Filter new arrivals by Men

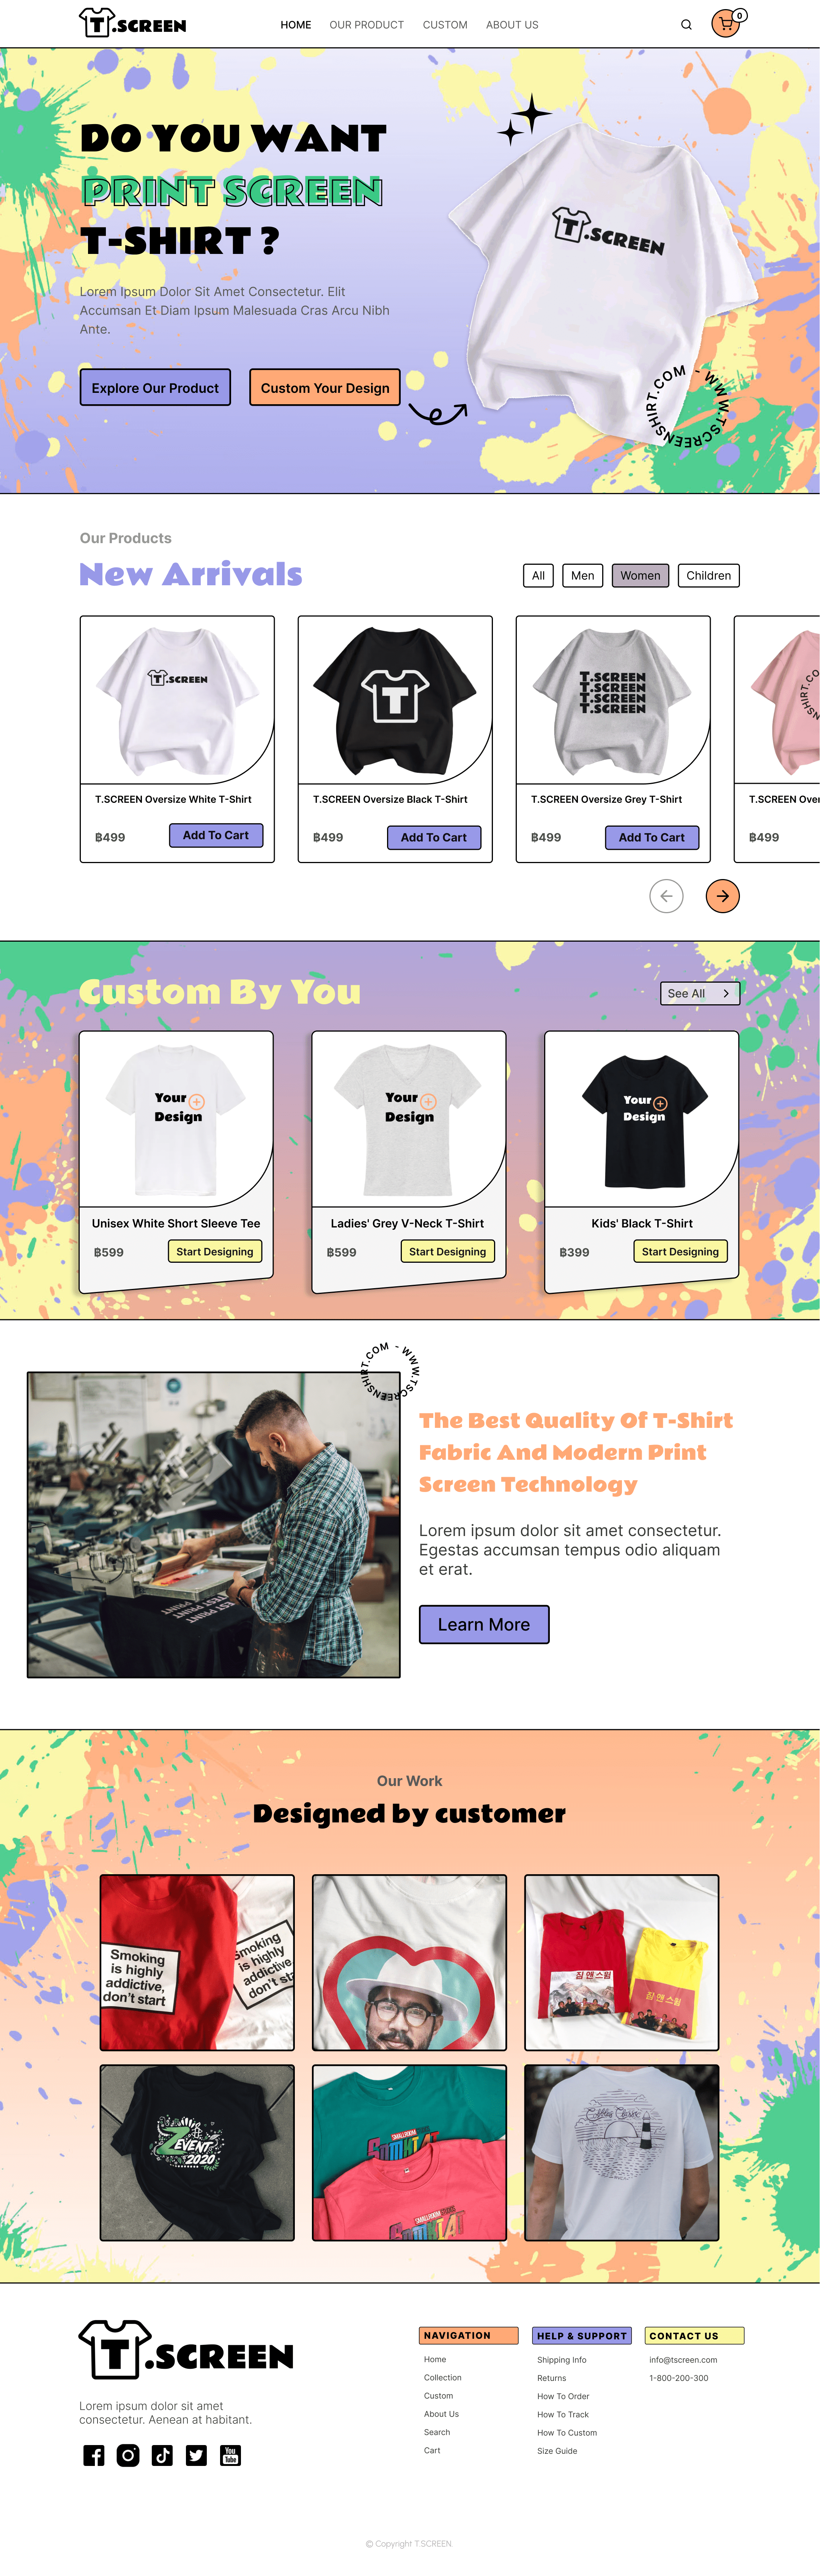(x=582, y=575)
